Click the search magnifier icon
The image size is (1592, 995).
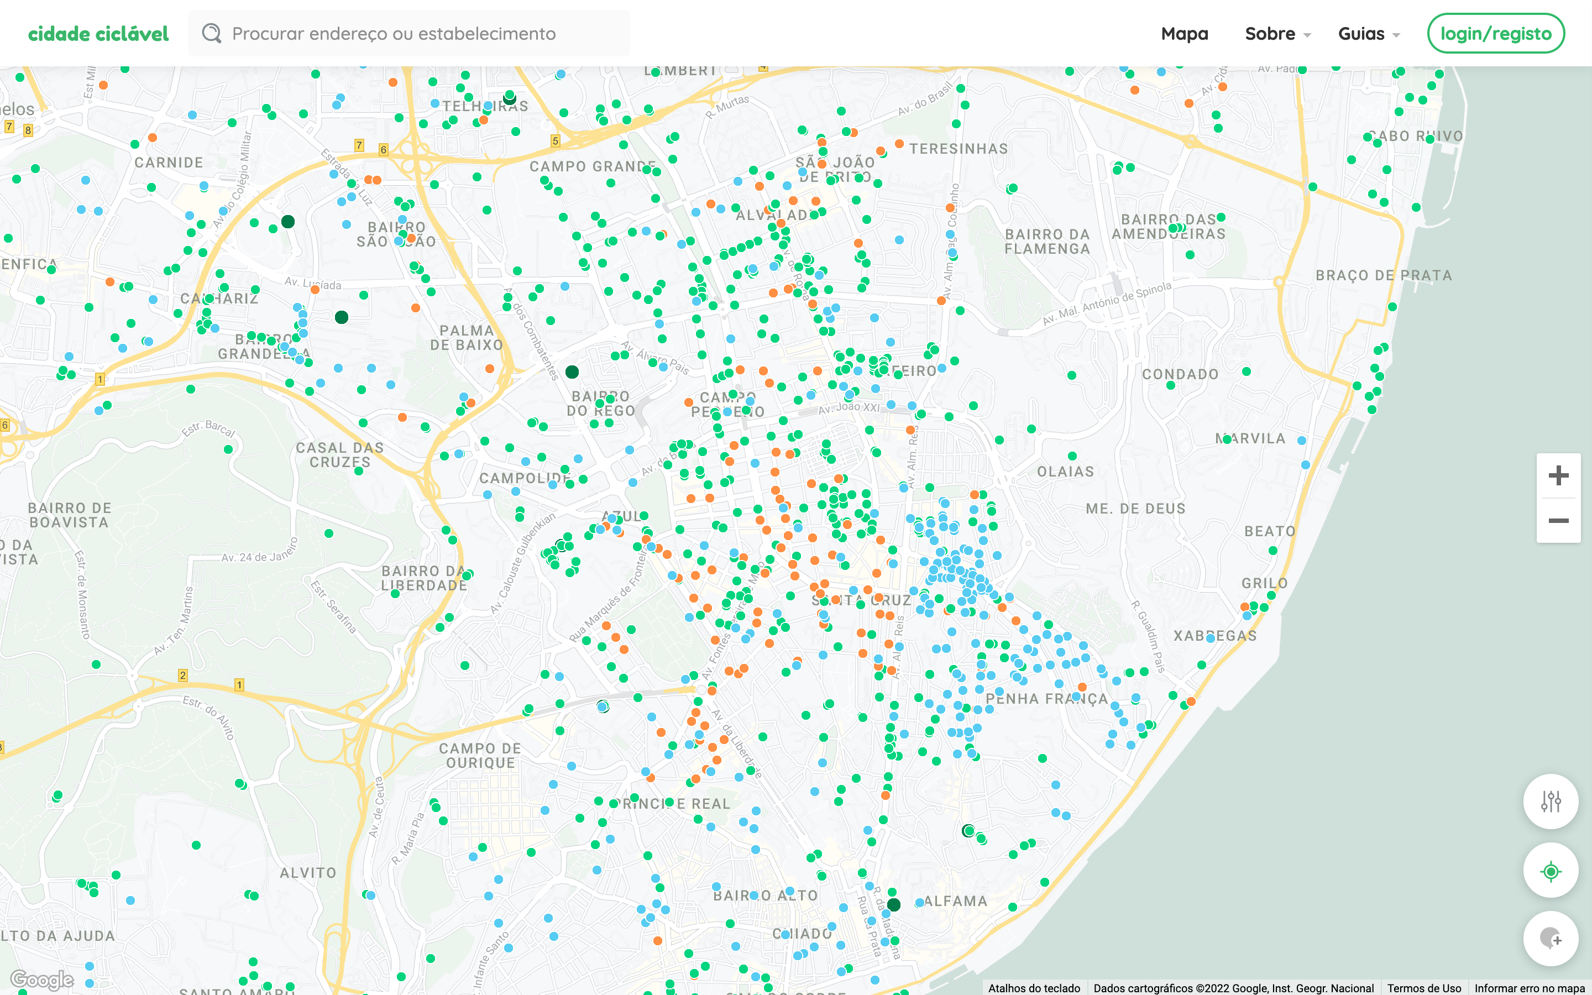[x=211, y=34]
